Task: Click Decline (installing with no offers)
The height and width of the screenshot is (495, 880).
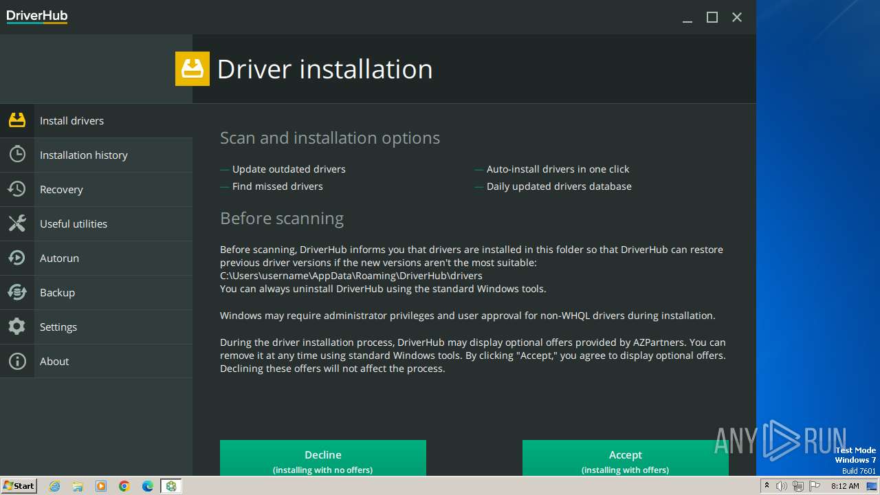Action: (323, 458)
